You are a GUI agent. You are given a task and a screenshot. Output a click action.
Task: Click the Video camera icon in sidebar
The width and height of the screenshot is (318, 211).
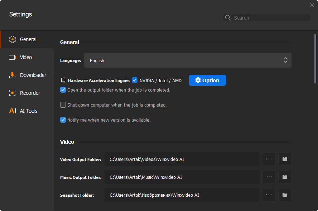pyautogui.click(x=13, y=57)
